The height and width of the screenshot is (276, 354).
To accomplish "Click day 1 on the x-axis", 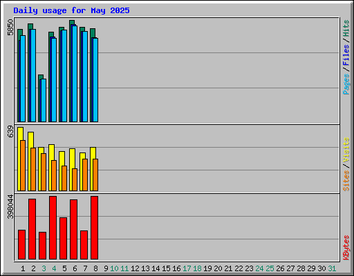I will (x=23, y=268).
